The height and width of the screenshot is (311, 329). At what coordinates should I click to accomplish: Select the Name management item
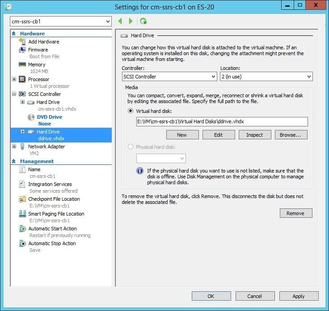coord(34,169)
